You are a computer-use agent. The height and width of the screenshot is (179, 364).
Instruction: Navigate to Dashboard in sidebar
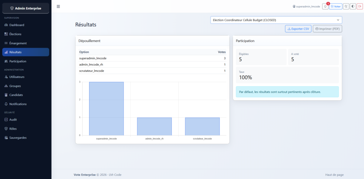tap(17, 25)
